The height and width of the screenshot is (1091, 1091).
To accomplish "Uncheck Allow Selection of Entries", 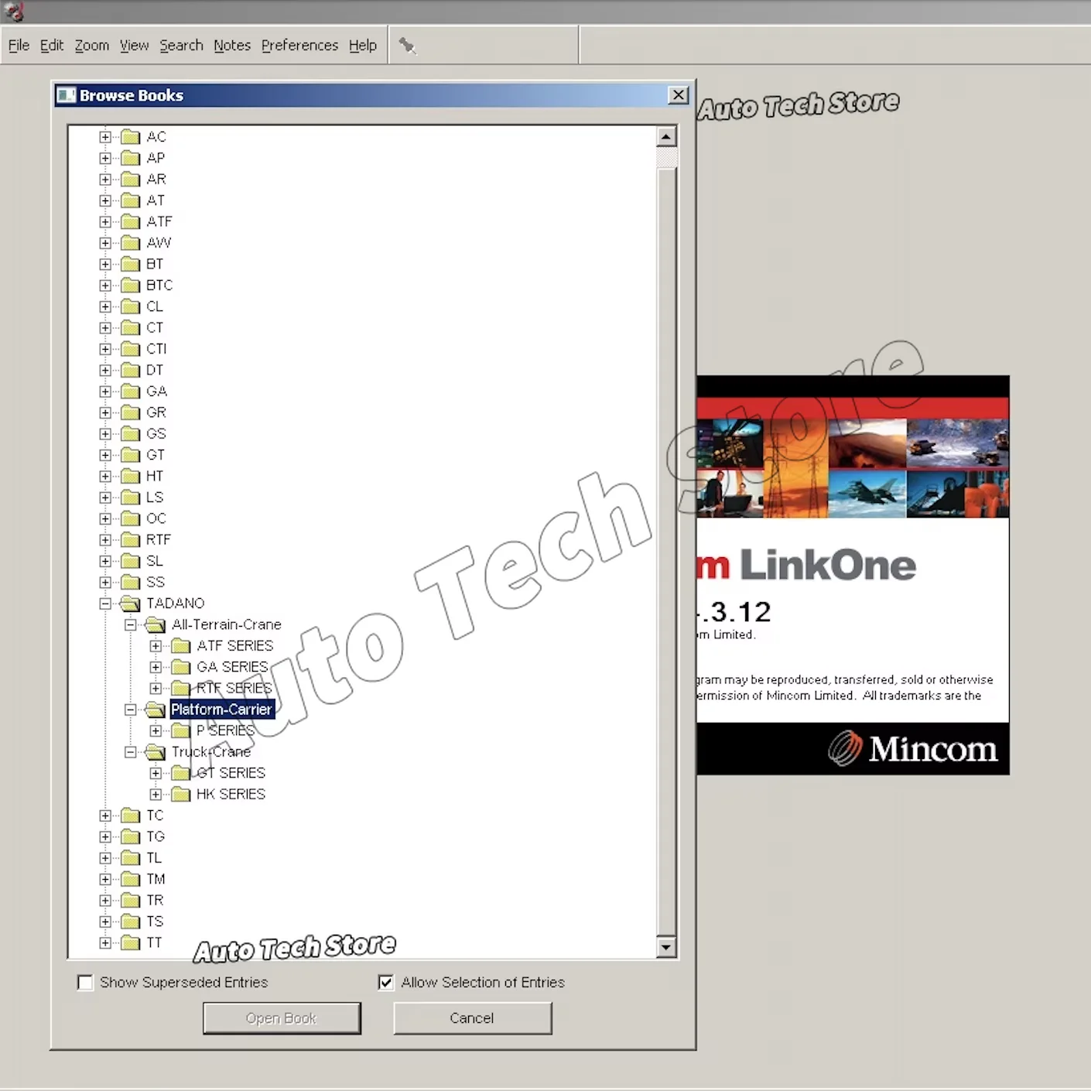I will click(x=385, y=983).
